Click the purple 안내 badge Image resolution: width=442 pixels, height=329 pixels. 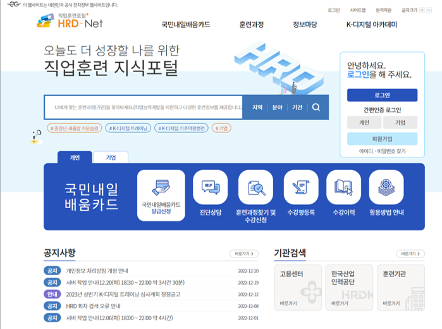52,294
